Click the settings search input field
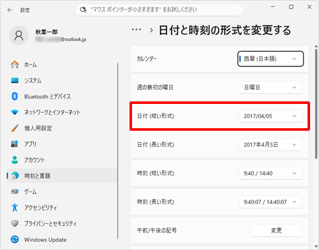Screen dimensions: 319x250 tap(159, 10)
